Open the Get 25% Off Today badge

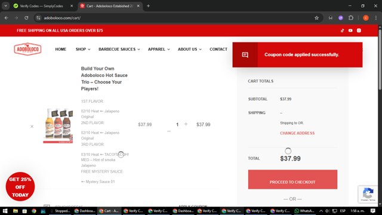tap(20, 187)
